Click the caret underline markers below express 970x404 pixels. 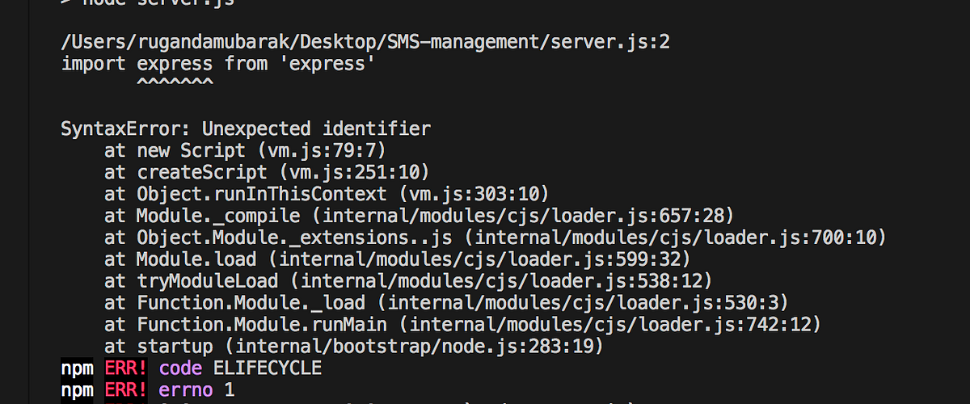(x=175, y=83)
